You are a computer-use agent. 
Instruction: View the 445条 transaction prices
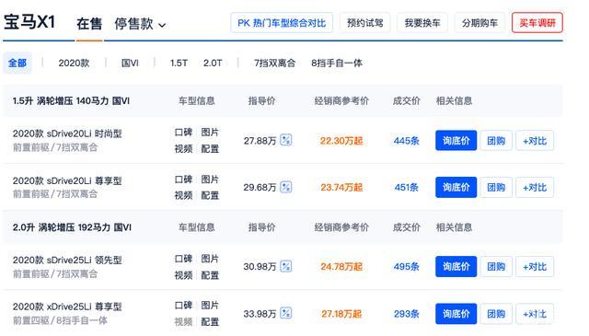coord(406,141)
